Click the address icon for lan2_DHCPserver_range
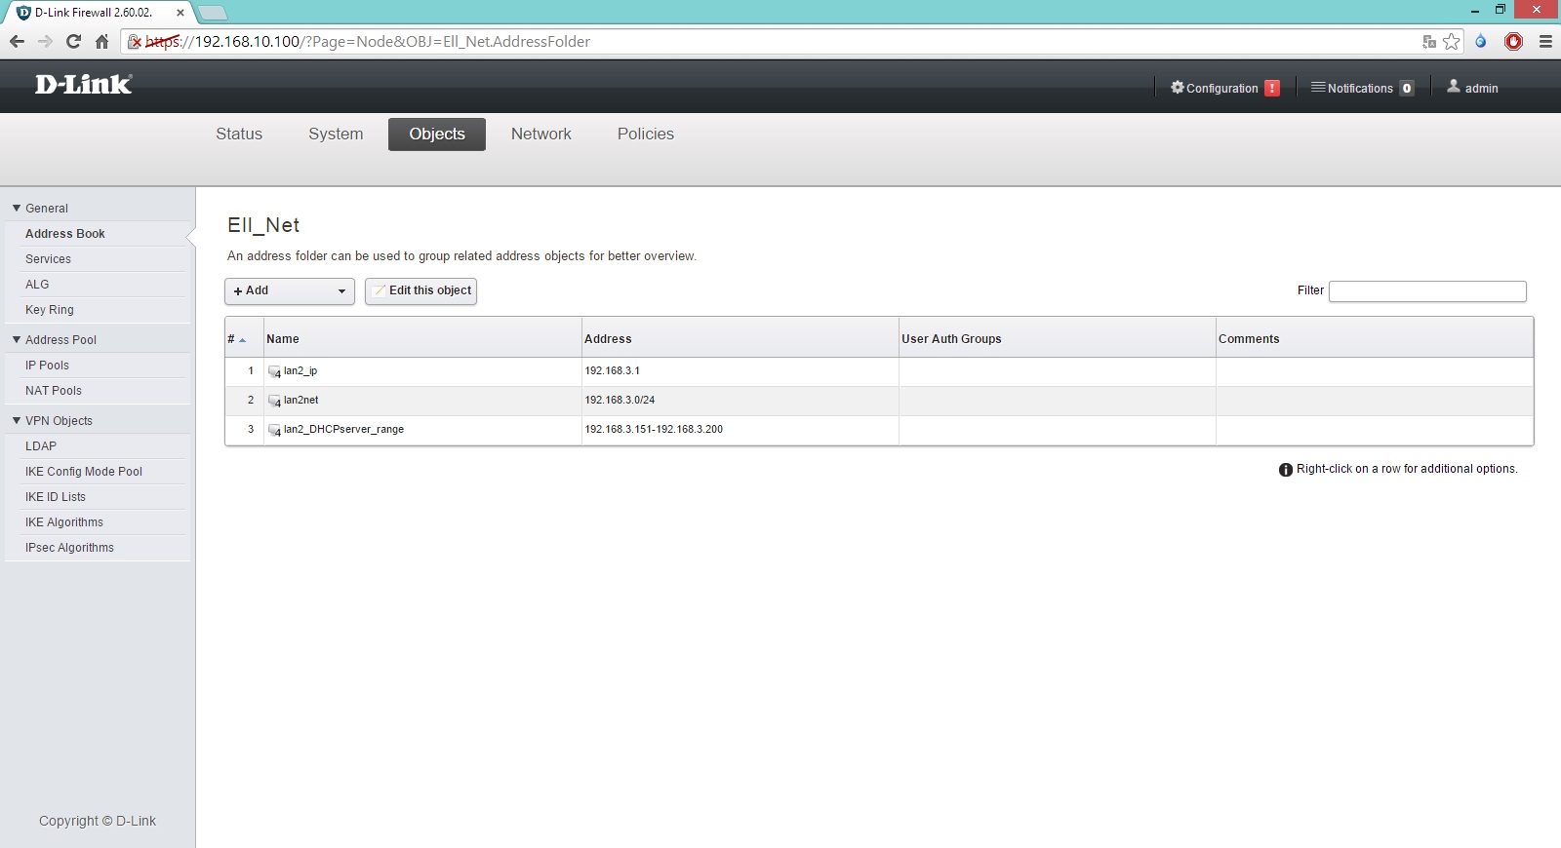The image size is (1561, 848). tap(274, 430)
